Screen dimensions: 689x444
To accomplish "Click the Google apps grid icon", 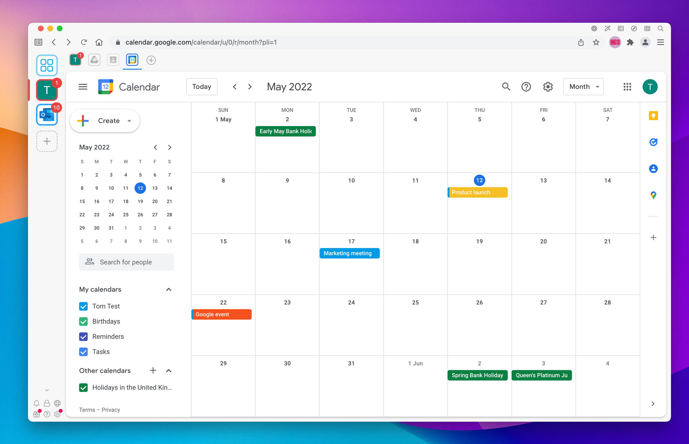I will (x=627, y=86).
